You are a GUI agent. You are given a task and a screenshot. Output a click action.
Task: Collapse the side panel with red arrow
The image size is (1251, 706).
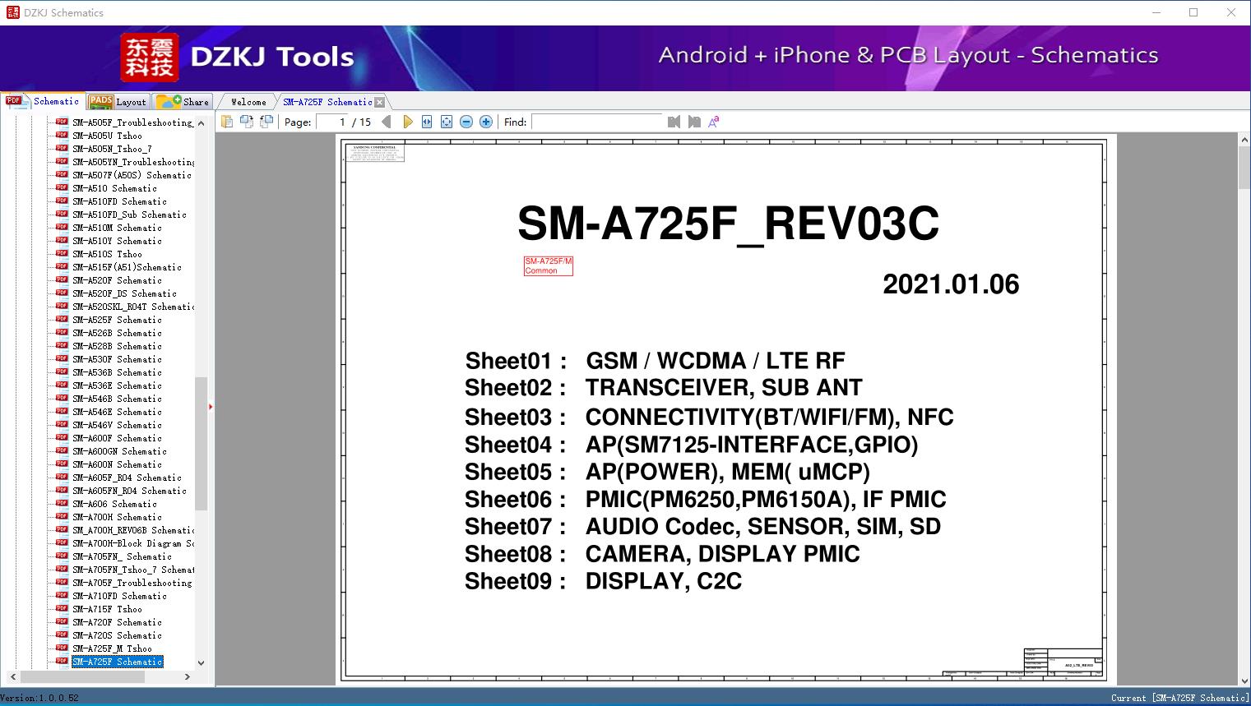coord(211,407)
